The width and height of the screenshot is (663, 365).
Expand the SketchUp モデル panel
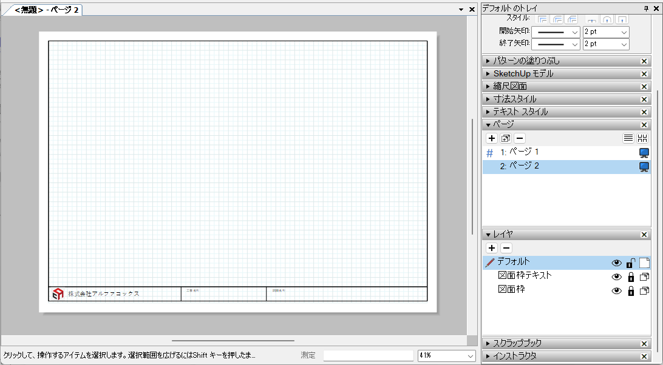click(489, 74)
